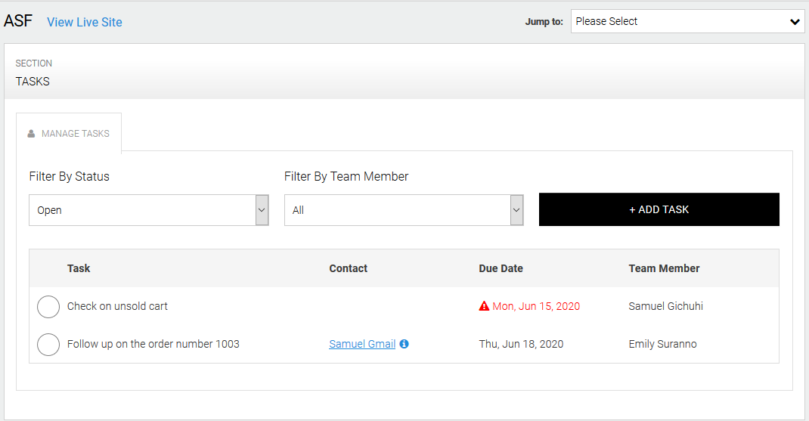Click the info icon beside Samuel Gmail
This screenshot has width=809, height=421.
(404, 344)
